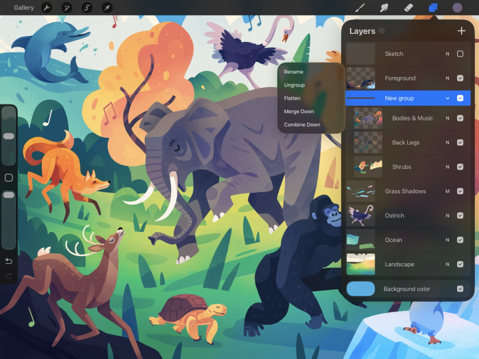Return to the Gallery
The width and height of the screenshot is (479, 359).
coord(24,7)
